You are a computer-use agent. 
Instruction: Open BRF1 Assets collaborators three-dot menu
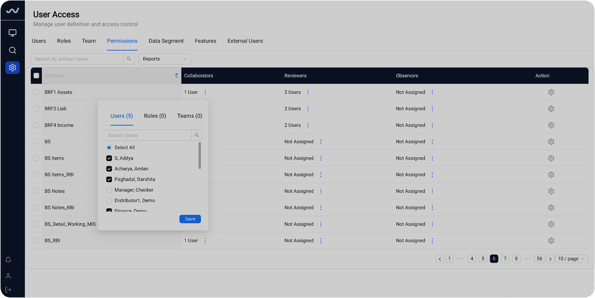(x=205, y=92)
